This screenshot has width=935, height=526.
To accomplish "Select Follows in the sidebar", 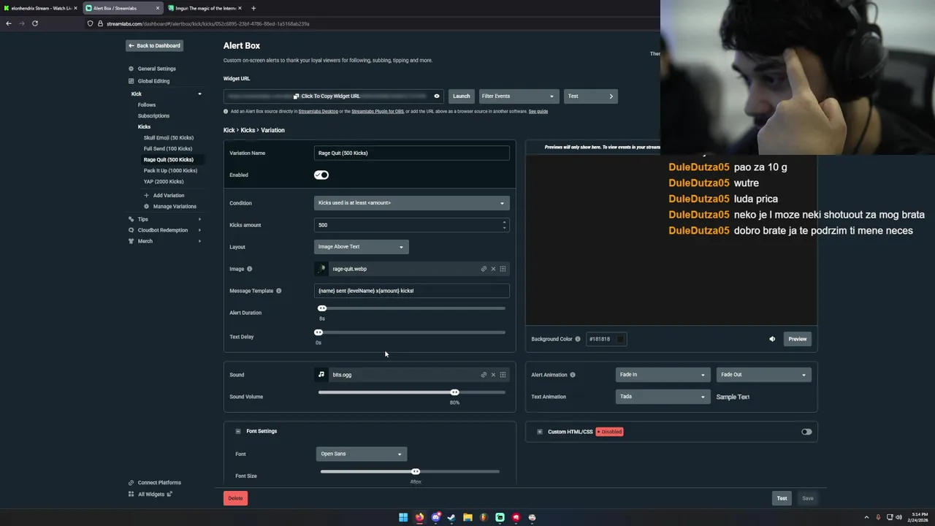I will pyautogui.click(x=147, y=104).
